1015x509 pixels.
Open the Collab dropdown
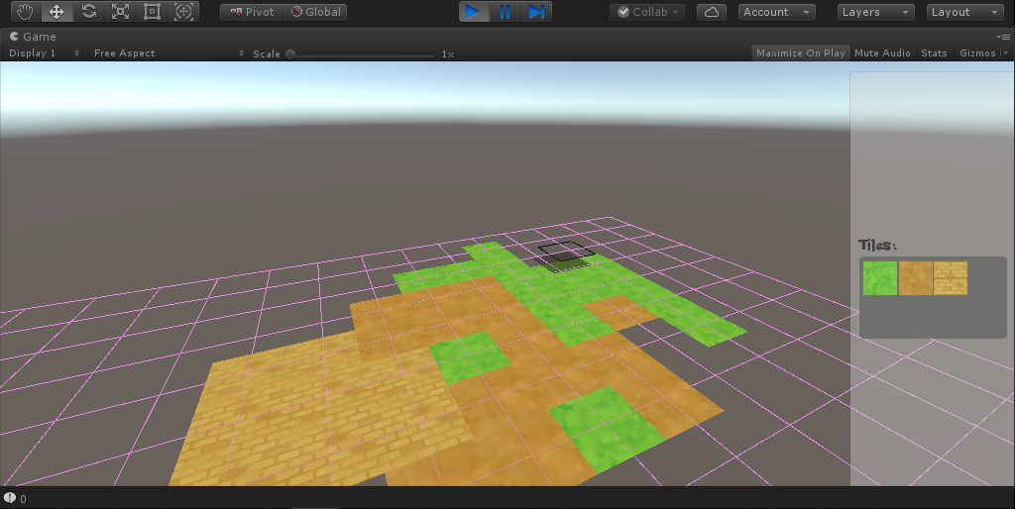[647, 12]
